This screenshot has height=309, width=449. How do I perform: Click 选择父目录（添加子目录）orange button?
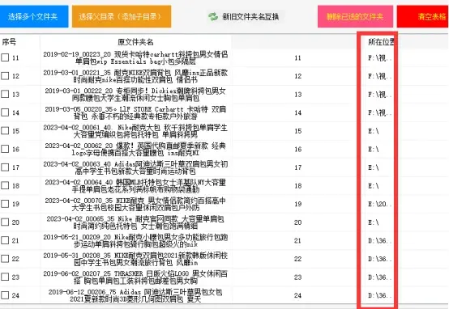[x=122, y=16]
